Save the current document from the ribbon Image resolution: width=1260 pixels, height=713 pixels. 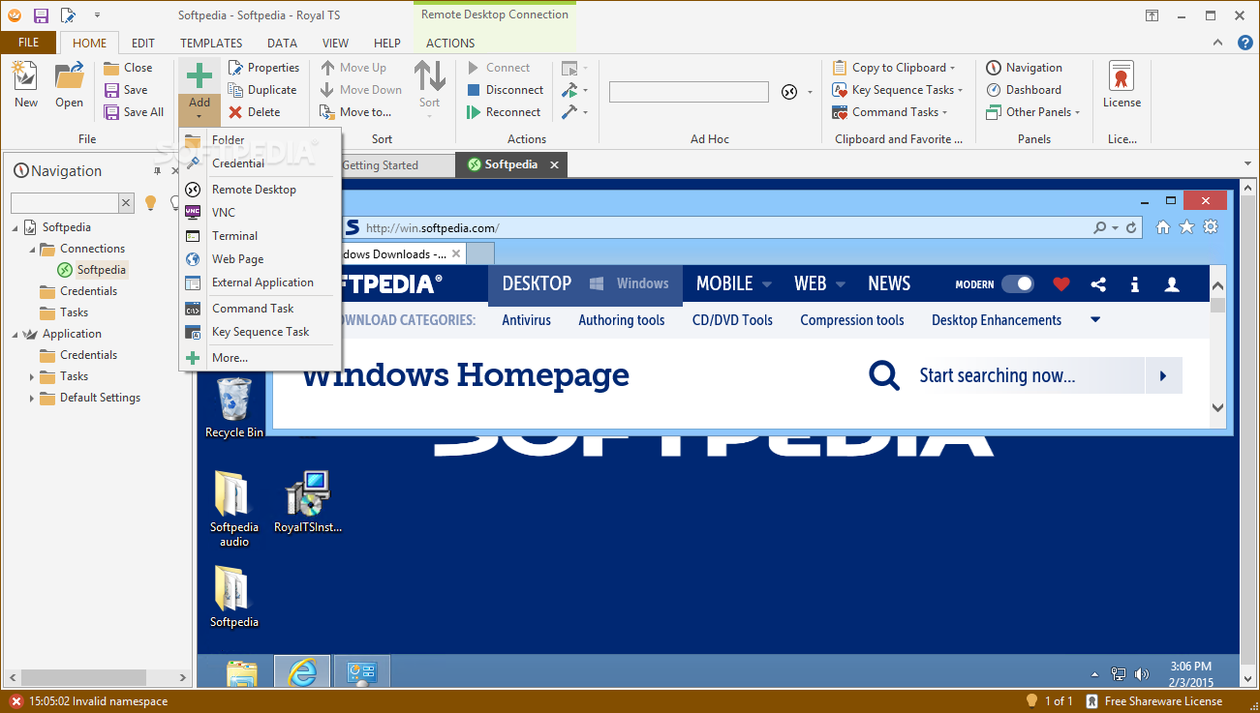coord(126,90)
